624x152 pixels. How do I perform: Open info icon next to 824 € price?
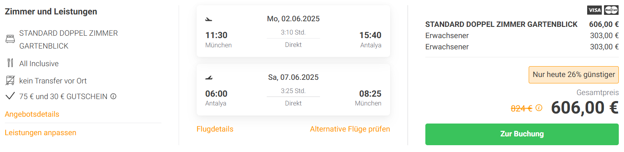(539, 107)
